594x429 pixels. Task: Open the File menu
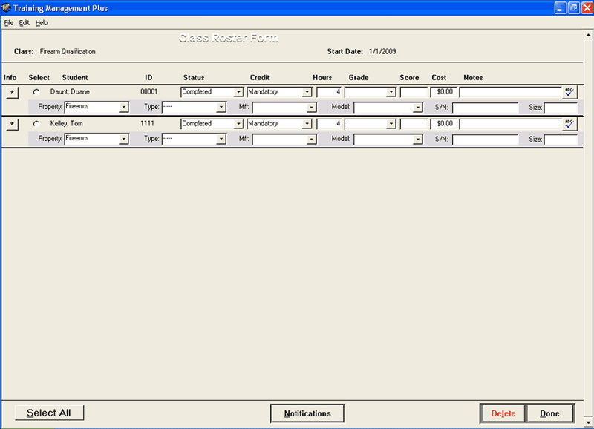[x=9, y=22]
